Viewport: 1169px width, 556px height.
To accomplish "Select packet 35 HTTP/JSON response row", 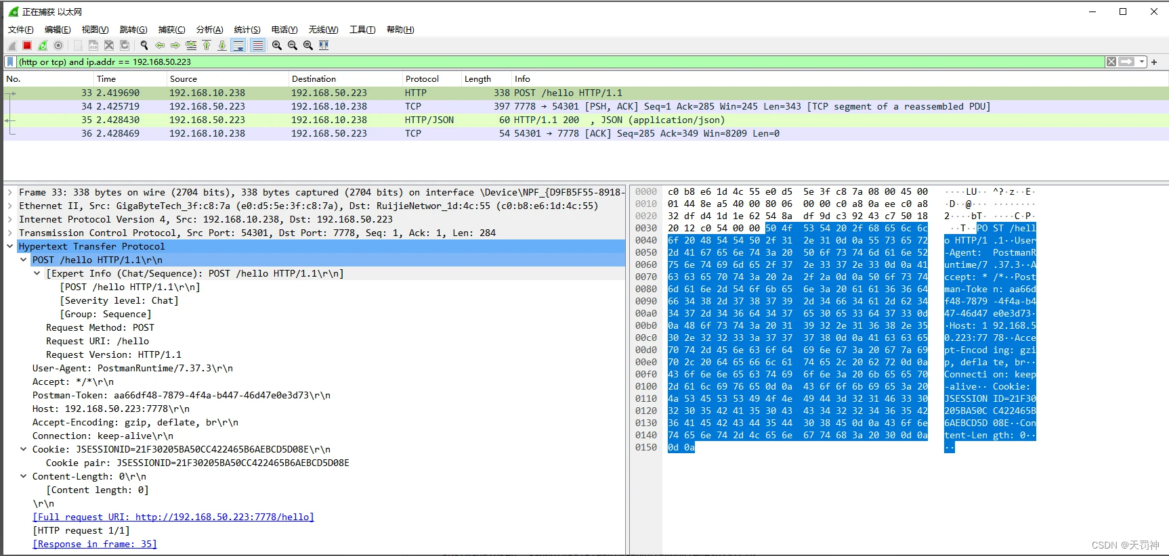I will 586,120.
